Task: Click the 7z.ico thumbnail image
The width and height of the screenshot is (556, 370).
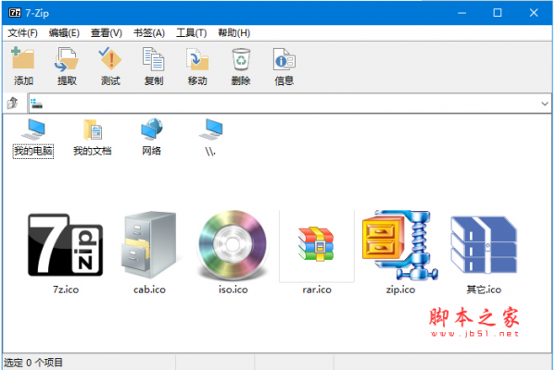Action: click(x=66, y=244)
